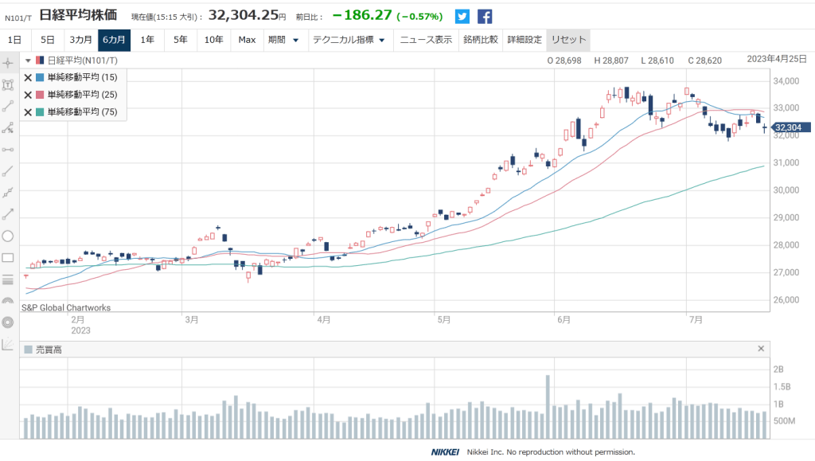Screen dimensions: 815x461
Task: Close the 売買高 volume panel
Action: tap(760, 349)
